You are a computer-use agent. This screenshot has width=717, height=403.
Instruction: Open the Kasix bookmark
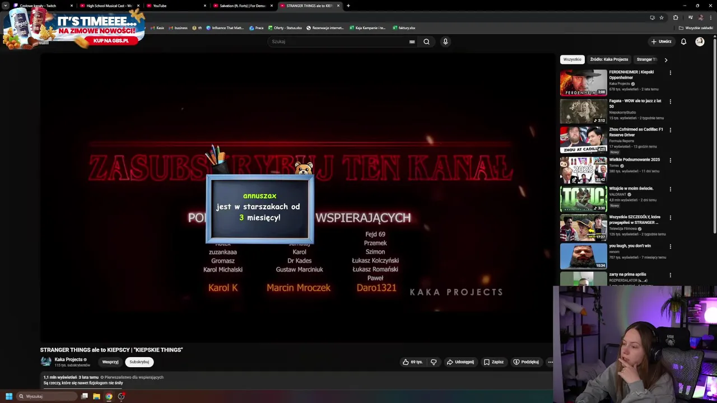[x=157, y=28]
